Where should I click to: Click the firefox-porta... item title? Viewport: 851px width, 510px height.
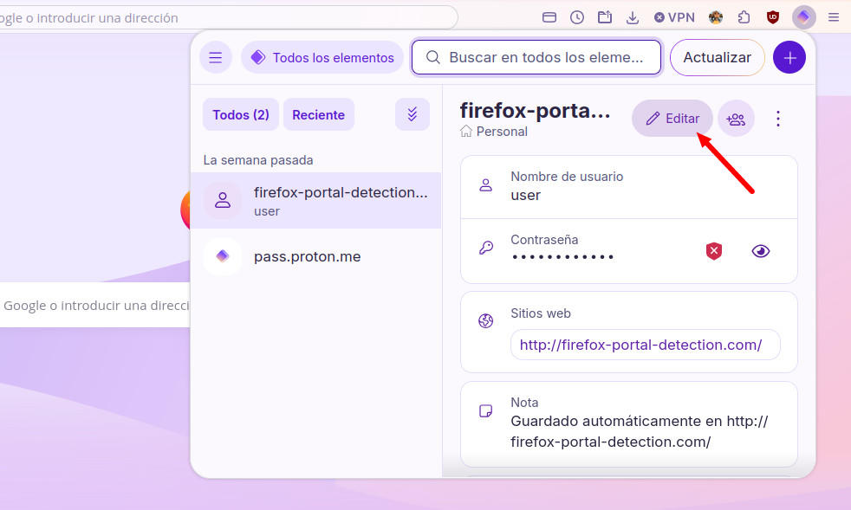[536, 111]
